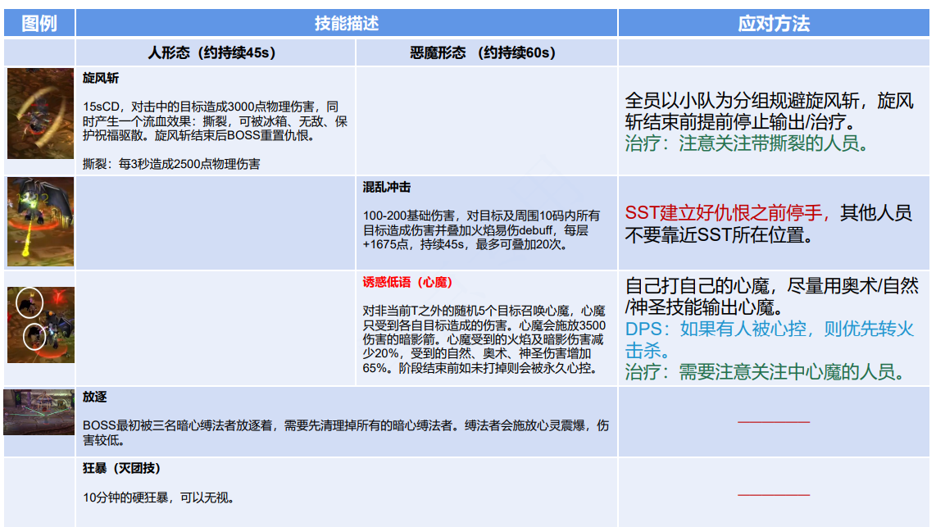Click the red dash in 放逐 row

[x=773, y=422]
